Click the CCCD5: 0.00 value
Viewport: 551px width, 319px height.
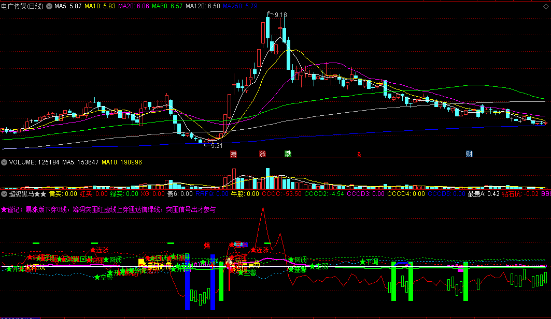446,194
